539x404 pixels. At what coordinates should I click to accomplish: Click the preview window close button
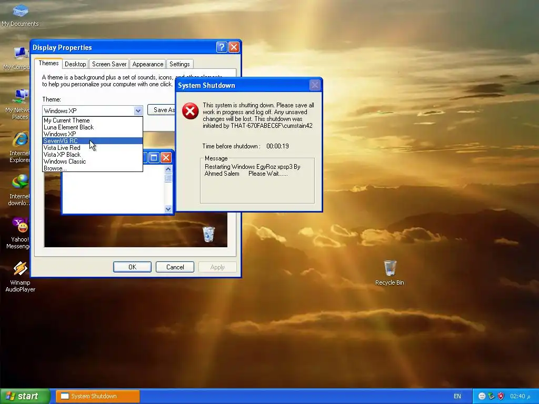(x=166, y=158)
